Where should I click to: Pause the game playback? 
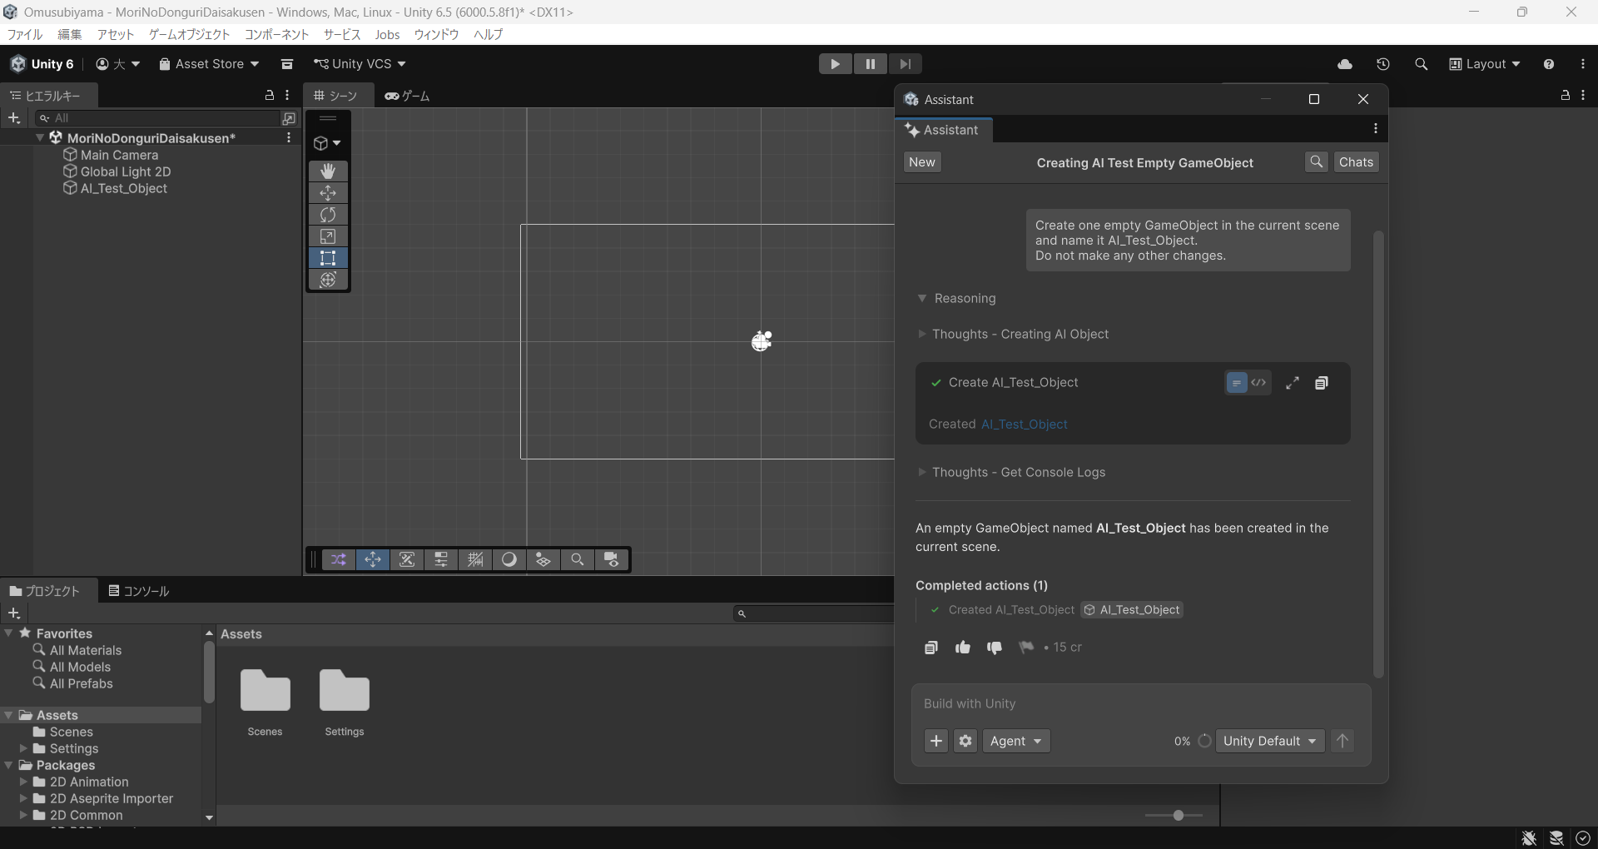tap(870, 64)
